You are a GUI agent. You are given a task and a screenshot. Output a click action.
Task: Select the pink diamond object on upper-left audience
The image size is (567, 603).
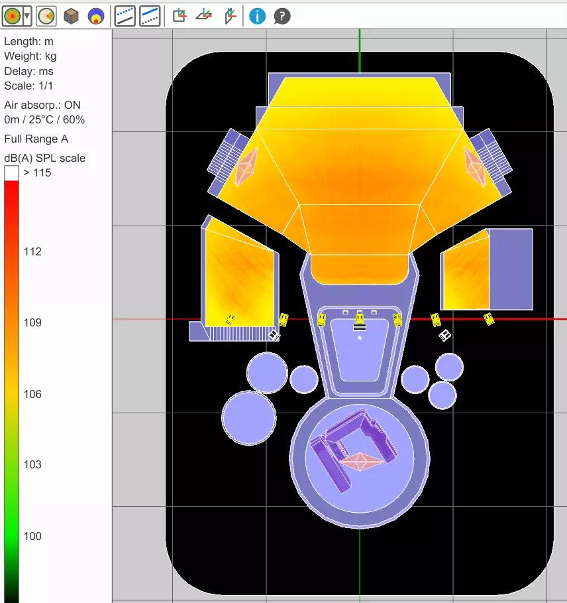(x=246, y=167)
